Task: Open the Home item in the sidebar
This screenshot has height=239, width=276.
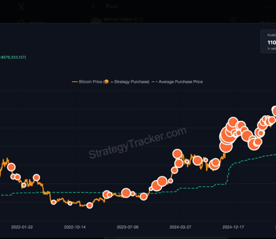Action: [32, 22]
